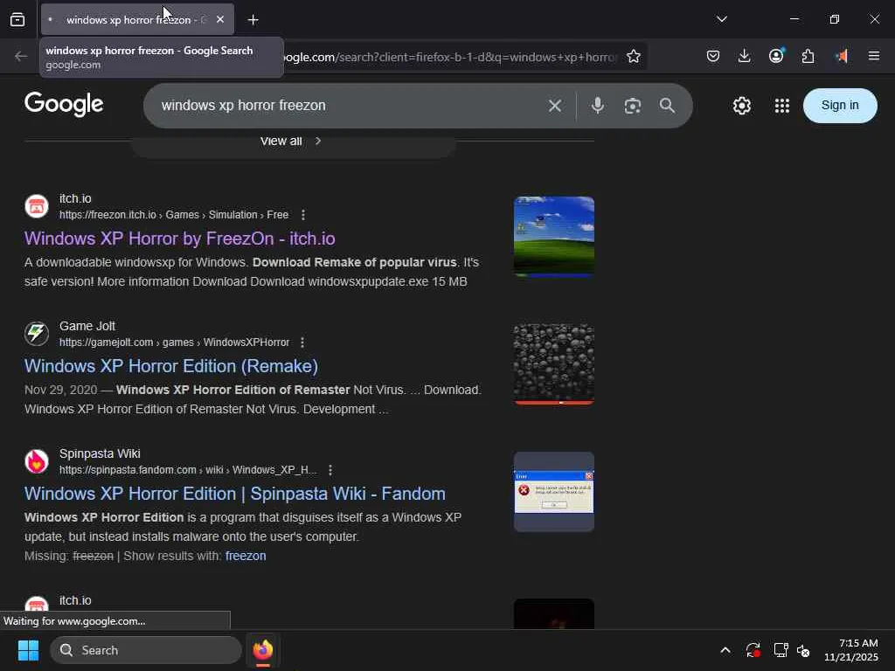Image resolution: width=895 pixels, height=671 pixels.
Task: Close the windows xp horror freezon tab
Action: click(220, 19)
